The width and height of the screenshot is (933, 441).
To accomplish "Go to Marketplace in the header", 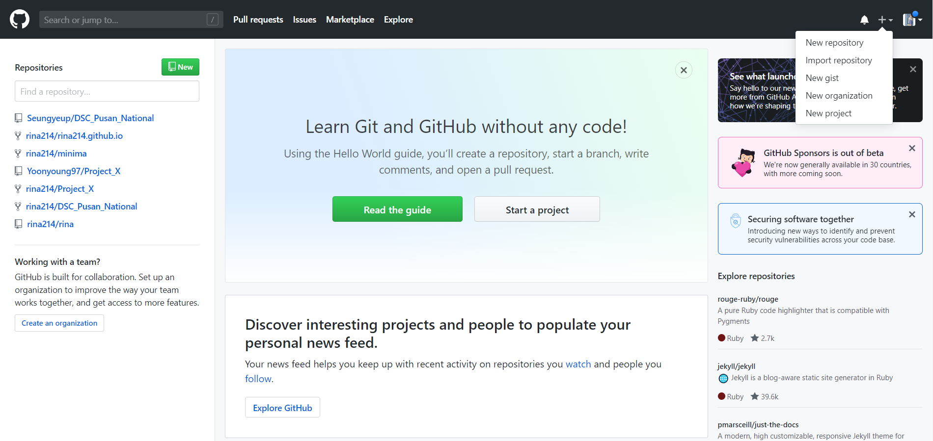I will (x=350, y=20).
